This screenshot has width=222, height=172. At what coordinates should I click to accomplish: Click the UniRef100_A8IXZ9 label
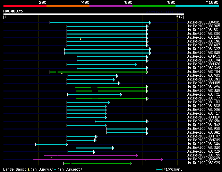click(x=203, y=152)
